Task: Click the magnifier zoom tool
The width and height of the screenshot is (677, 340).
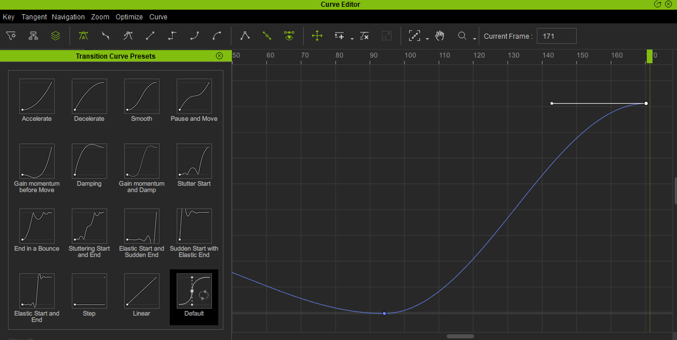Action: coord(462,36)
